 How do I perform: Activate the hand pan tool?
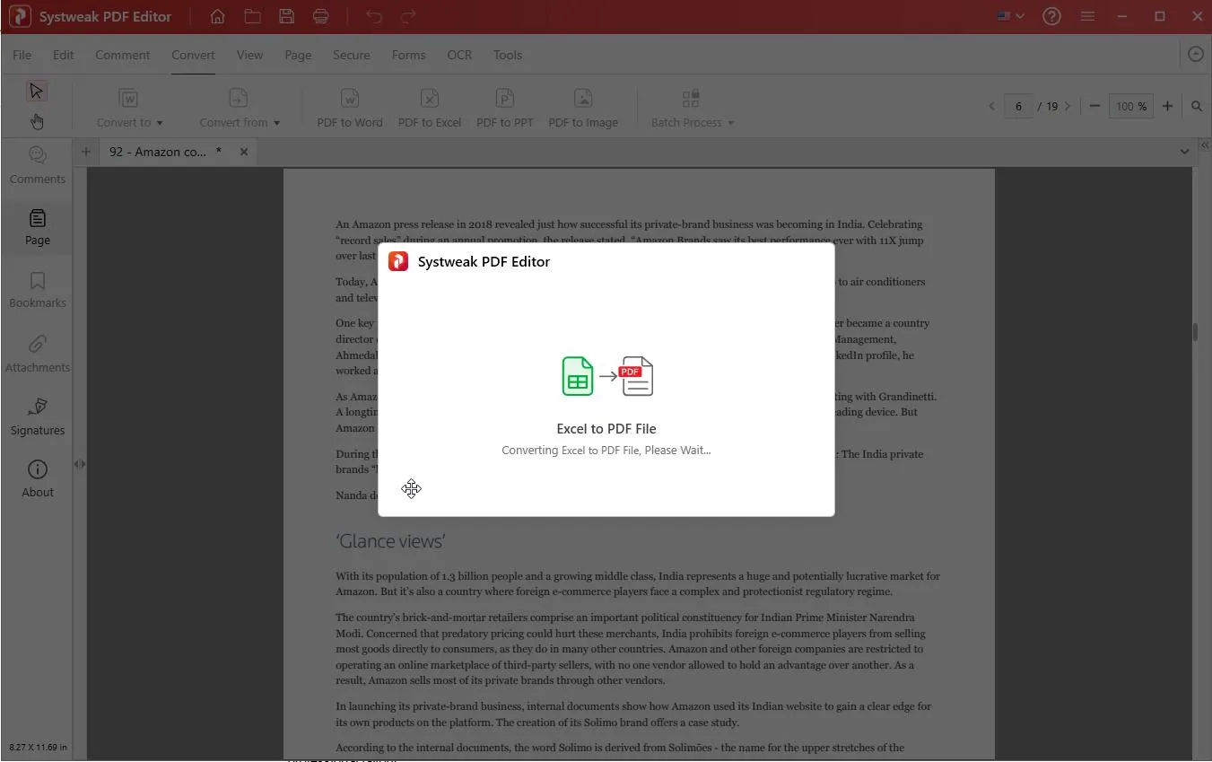point(36,121)
